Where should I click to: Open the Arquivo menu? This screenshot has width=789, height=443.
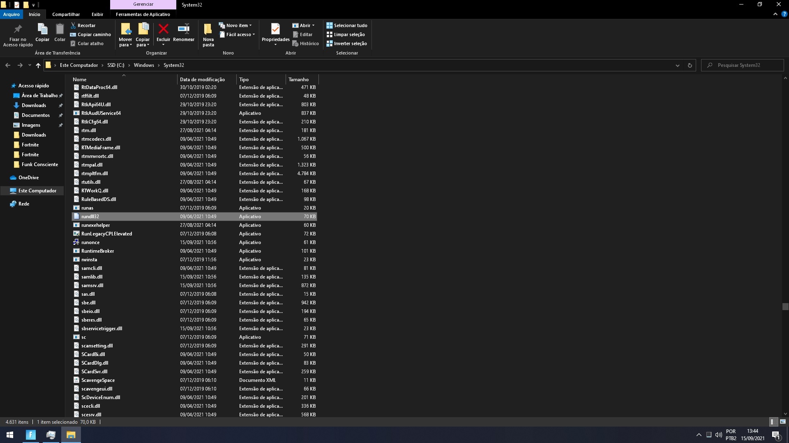(x=11, y=14)
